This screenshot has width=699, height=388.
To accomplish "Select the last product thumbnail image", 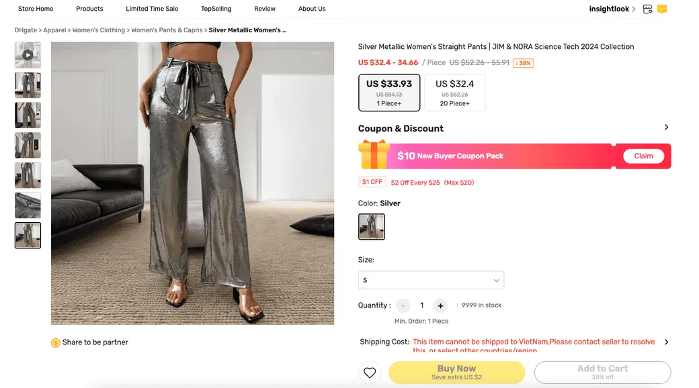I will coord(28,235).
